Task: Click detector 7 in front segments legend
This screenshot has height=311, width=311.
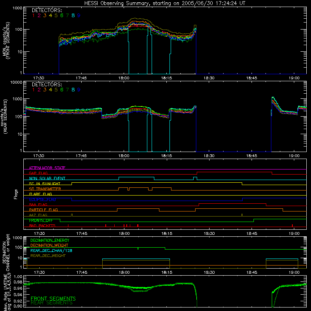Action: (x=67, y=16)
